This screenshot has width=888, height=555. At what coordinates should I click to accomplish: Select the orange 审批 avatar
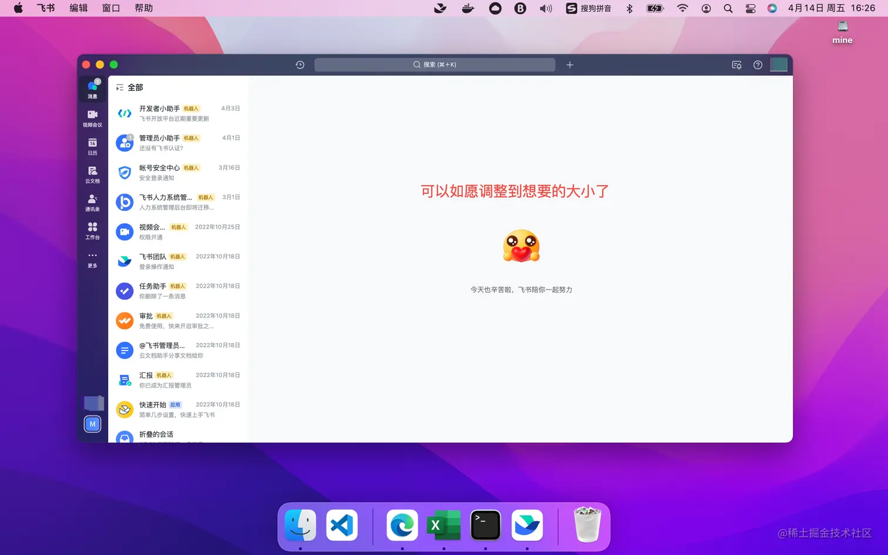pyautogui.click(x=125, y=321)
